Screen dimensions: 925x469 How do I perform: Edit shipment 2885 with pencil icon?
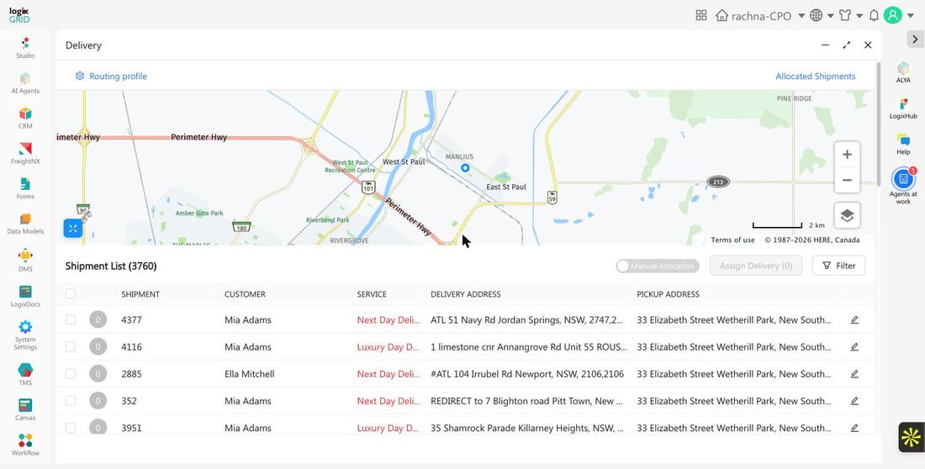(x=854, y=374)
